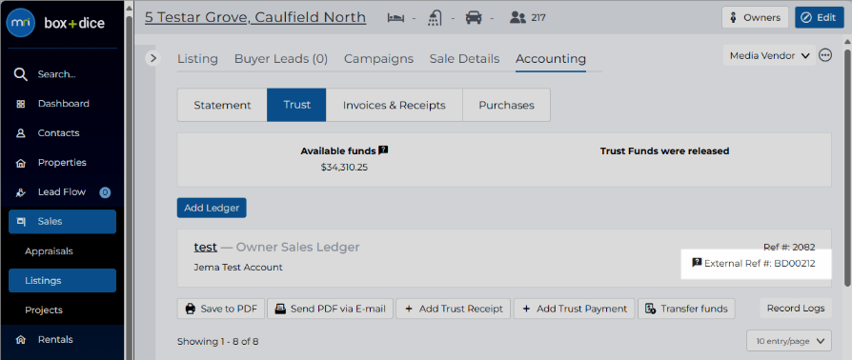The height and width of the screenshot is (360, 852).
Task: Click the Search magnifier icon in sidebar
Action: pos(21,74)
